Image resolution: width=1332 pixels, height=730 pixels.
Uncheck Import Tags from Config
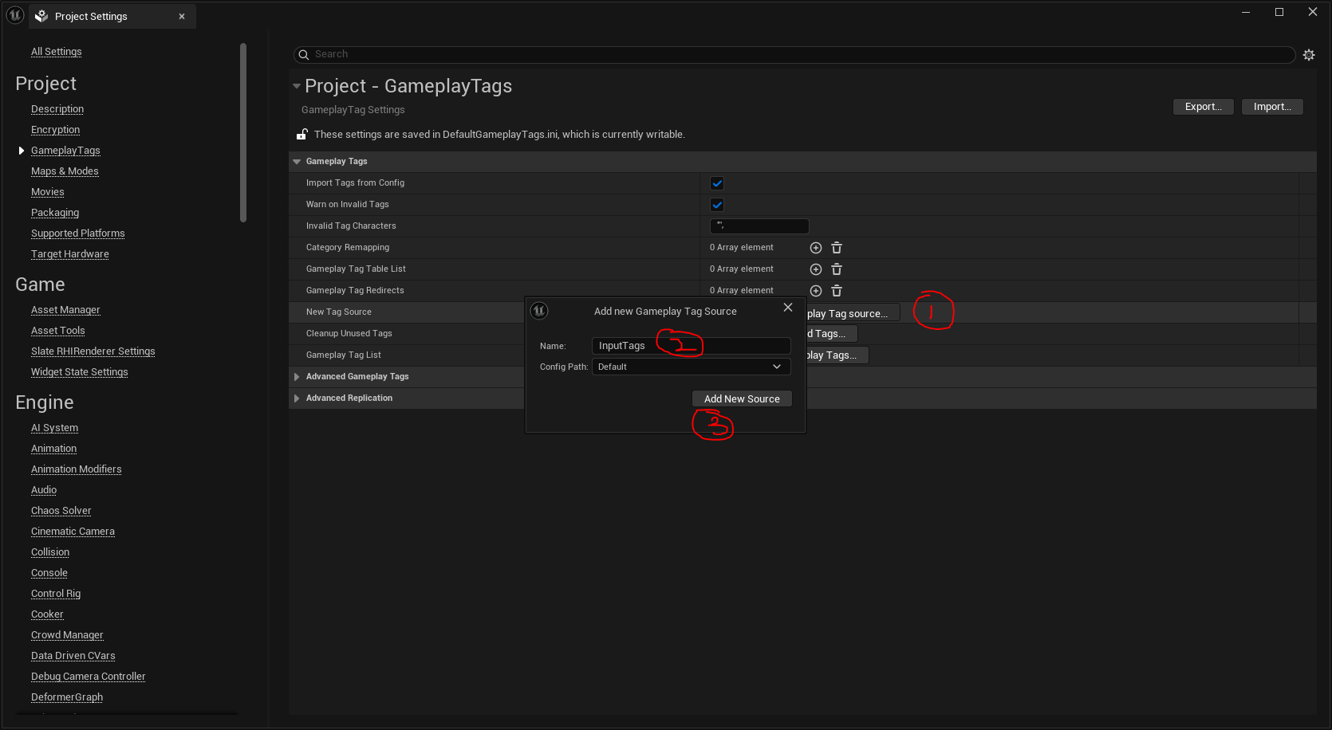coord(716,182)
